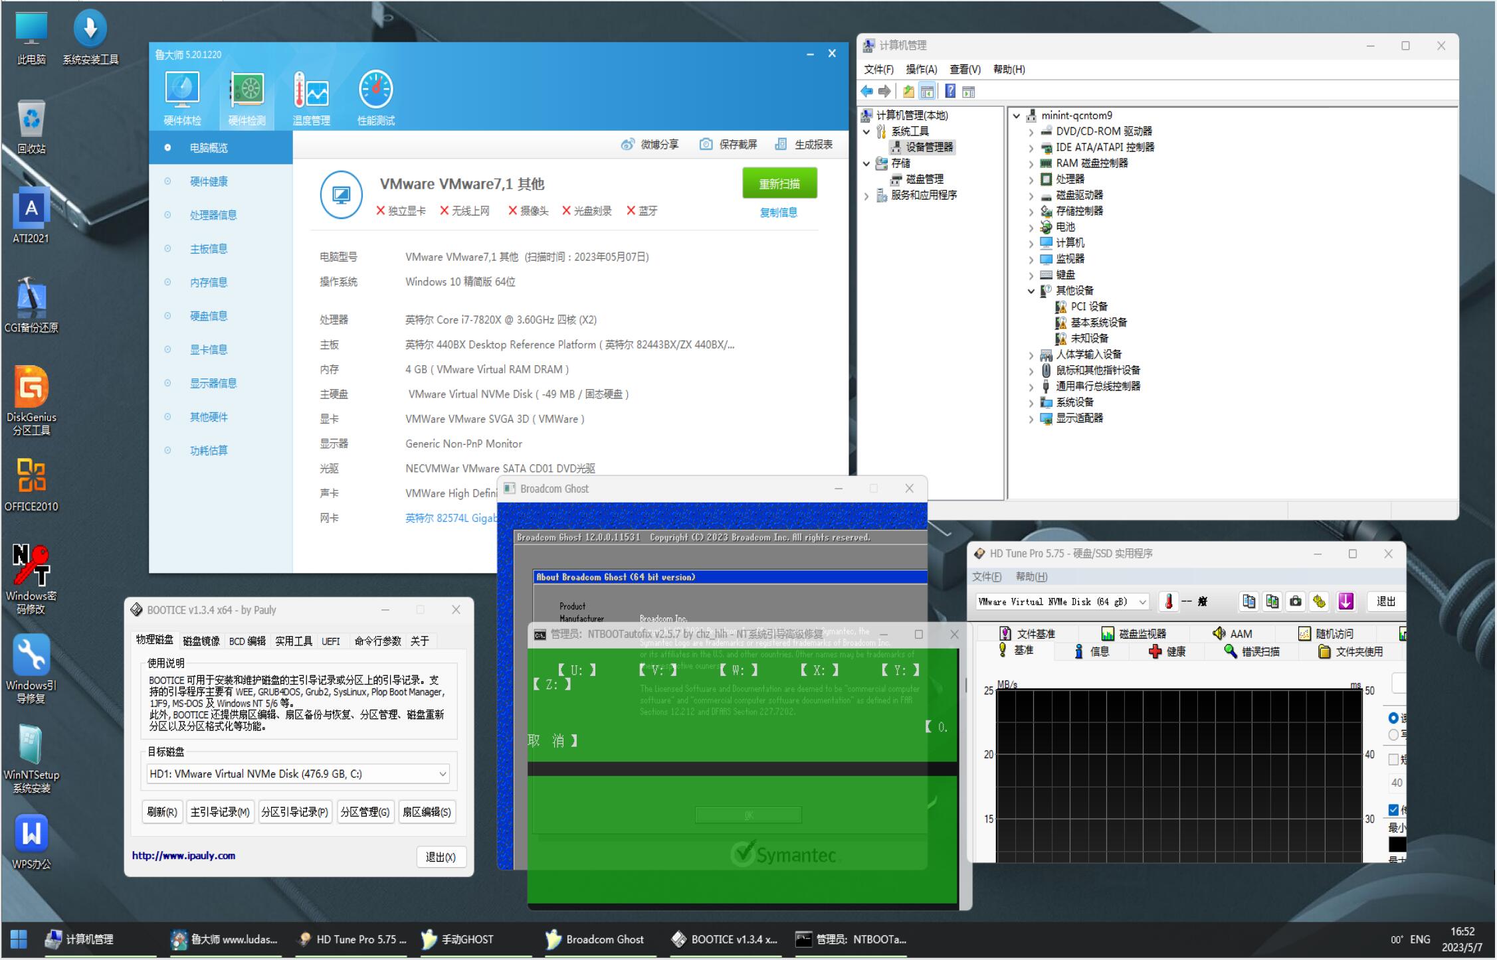The height and width of the screenshot is (960, 1497).
Task: Toggle the action pane icon in 计算机管理 toolbar
Action: pos(969,92)
